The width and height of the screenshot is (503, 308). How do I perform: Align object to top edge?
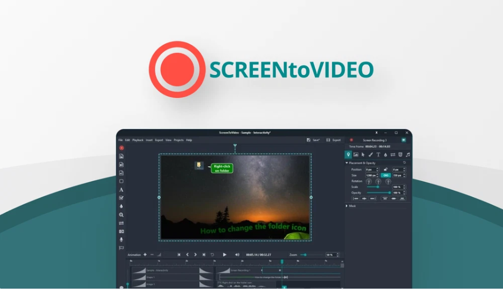[x=385, y=199]
